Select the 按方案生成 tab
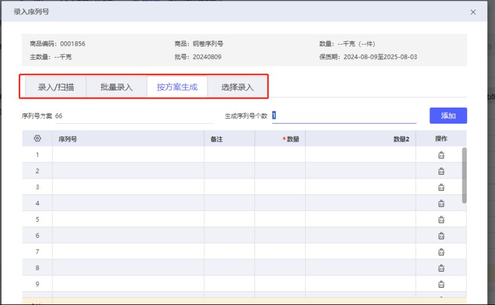The image size is (495, 305). click(x=177, y=87)
